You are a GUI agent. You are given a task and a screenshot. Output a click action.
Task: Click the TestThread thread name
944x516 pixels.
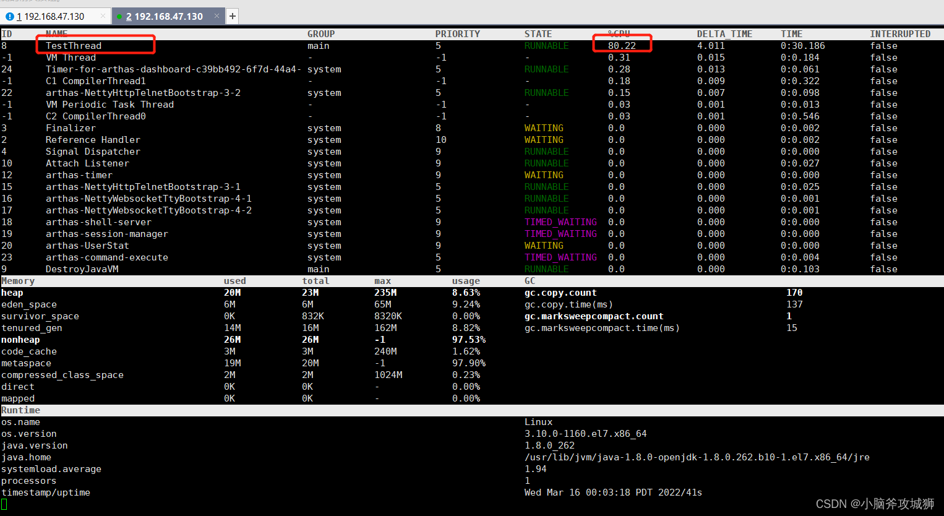click(x=74, y=46)
